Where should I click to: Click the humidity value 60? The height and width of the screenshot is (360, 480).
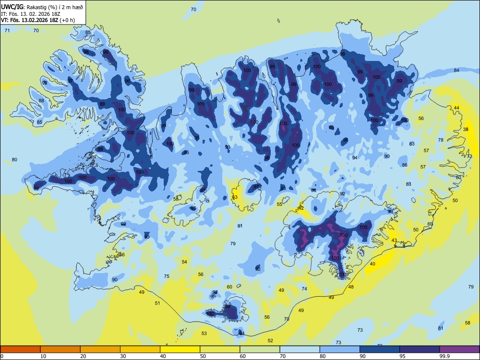pos(229,287)
